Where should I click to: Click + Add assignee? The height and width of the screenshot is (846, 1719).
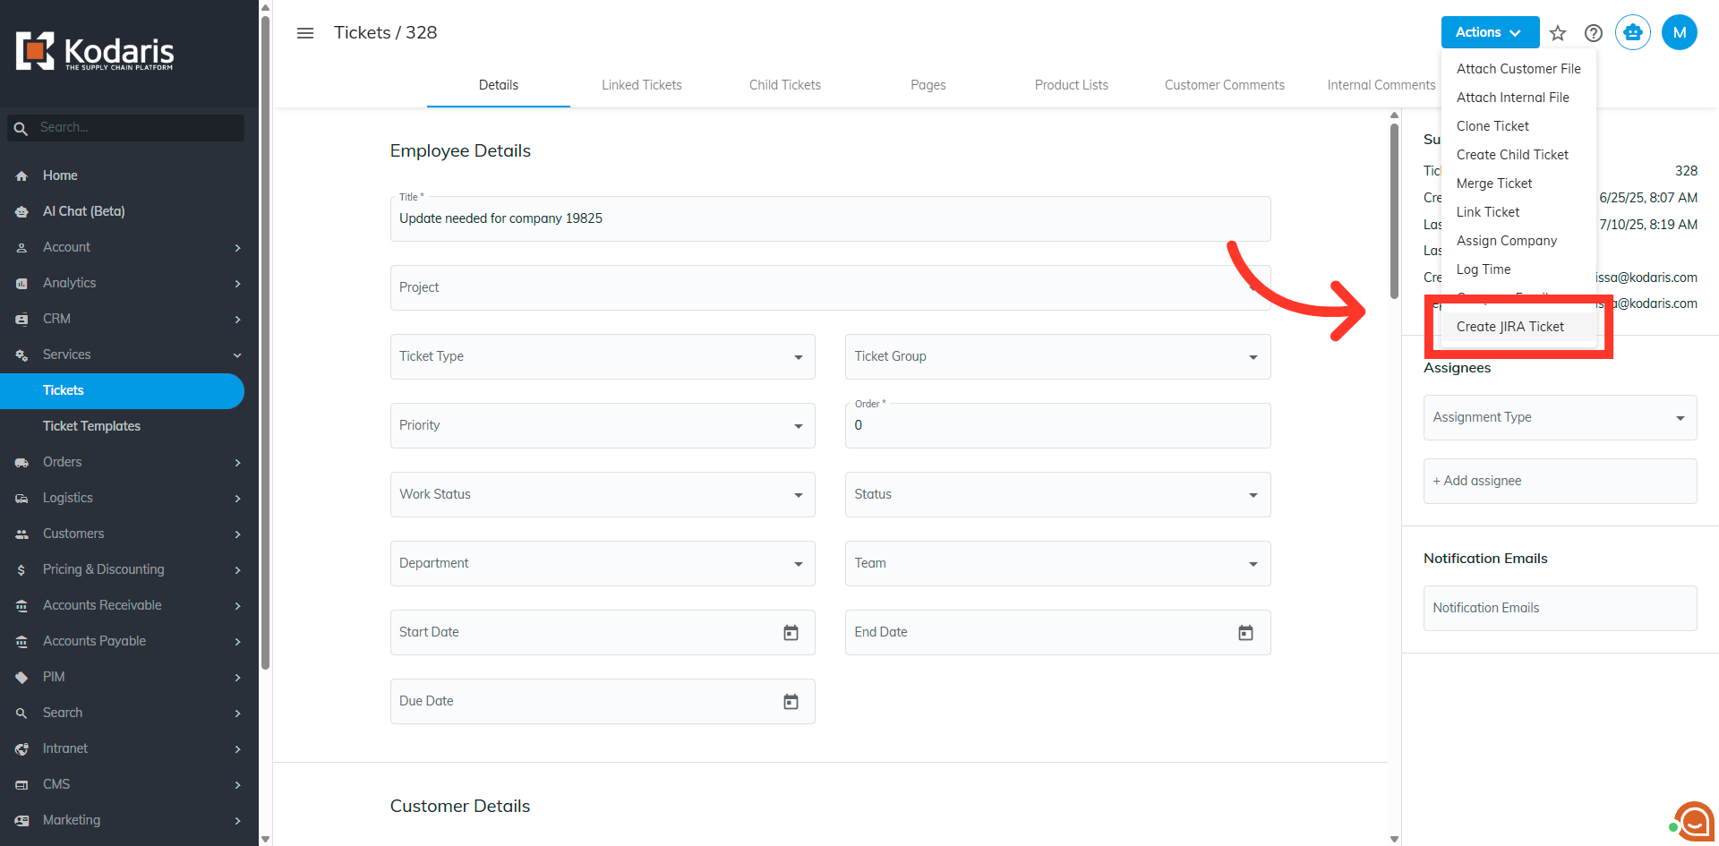1560,481
